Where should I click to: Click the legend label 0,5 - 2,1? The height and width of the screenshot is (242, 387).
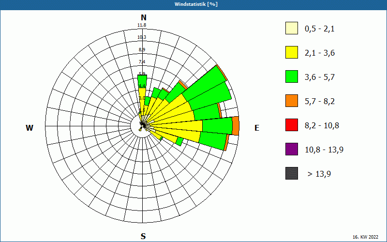(320, 29)
